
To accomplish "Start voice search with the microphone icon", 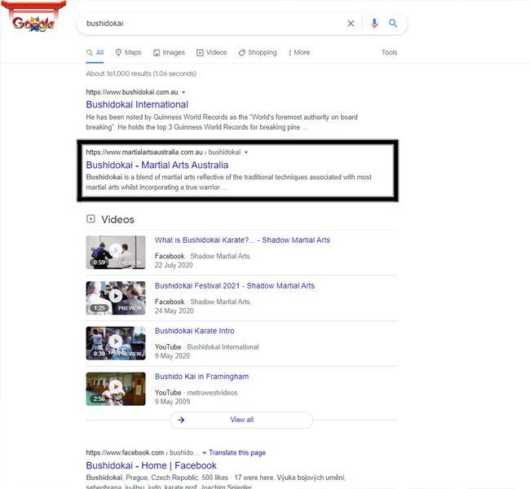I will [x=374, y=24].
